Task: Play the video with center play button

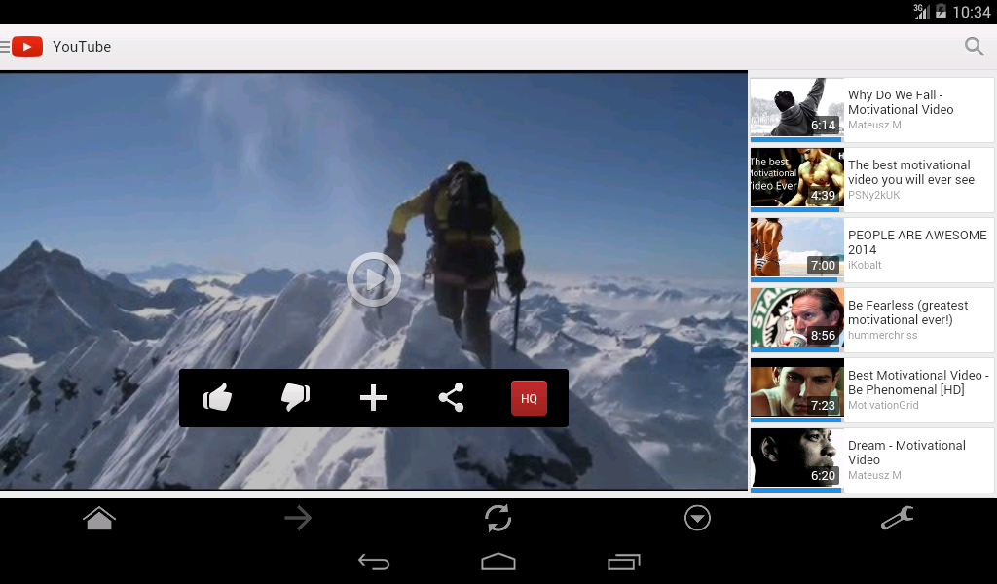Action: 373,279
